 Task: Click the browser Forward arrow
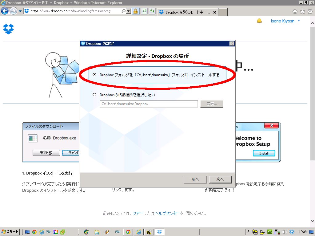tap(14, 11)
